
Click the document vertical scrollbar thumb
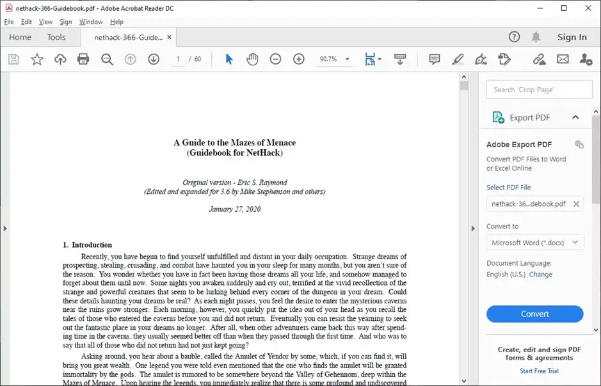[464, 86]
